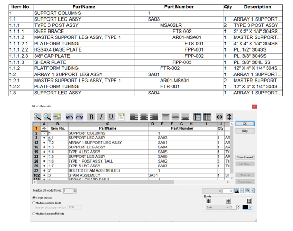The height and width of the screenshot is (231, 293).
Task: Align cell text left
Action: tap(134, 117)
